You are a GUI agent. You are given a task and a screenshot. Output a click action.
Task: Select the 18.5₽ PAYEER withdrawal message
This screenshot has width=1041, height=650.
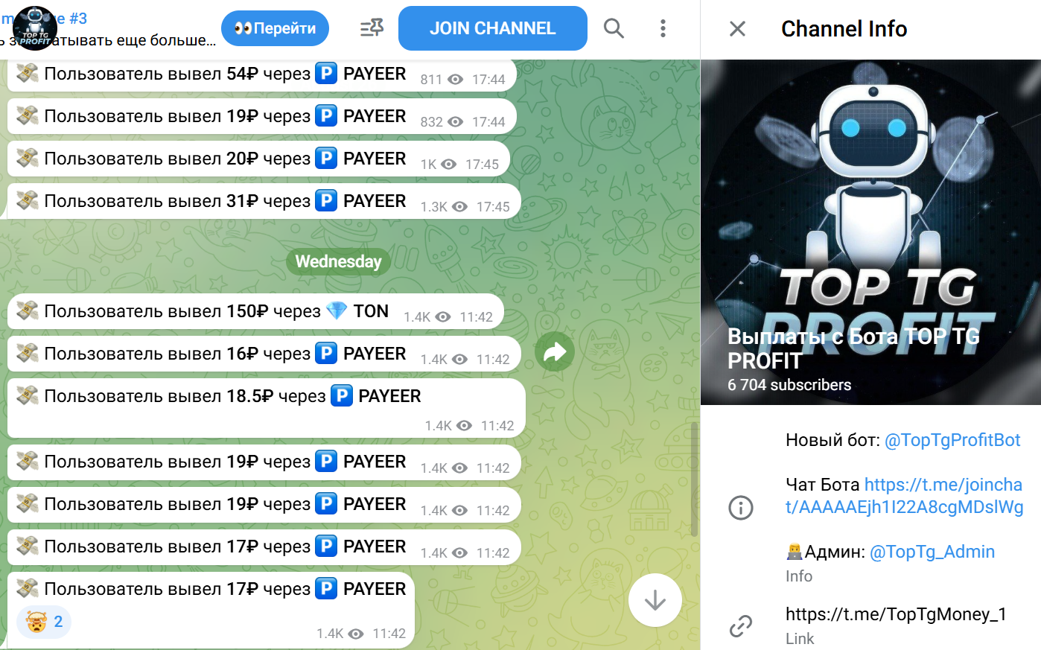pos(267,408)
